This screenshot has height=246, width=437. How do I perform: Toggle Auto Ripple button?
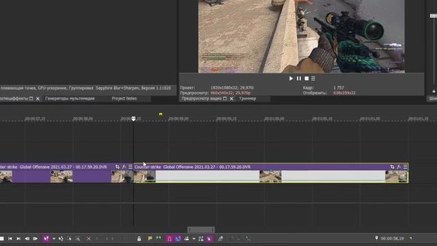[186, 238]
